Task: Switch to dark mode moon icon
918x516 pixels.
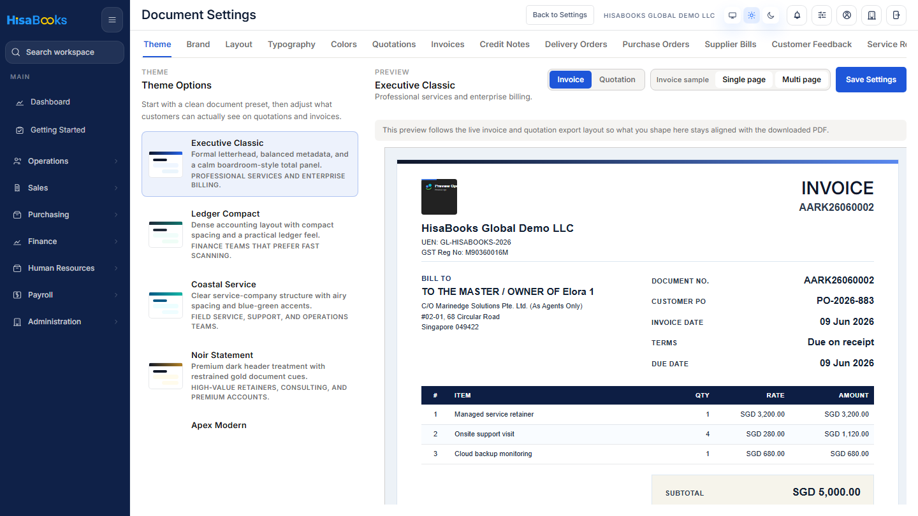Action: click(x=771, y=15)
